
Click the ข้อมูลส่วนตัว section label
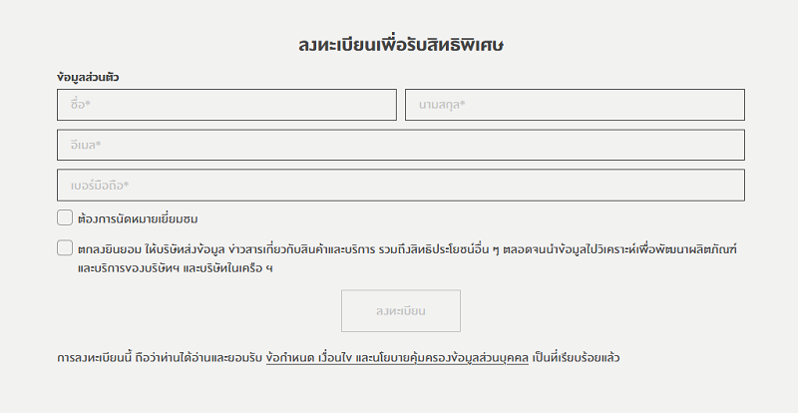(x=96, y=77)
